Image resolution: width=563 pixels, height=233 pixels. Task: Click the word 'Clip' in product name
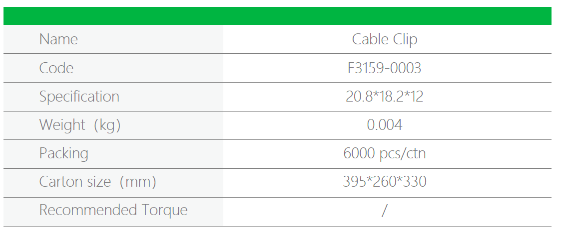tap(405, 39)
